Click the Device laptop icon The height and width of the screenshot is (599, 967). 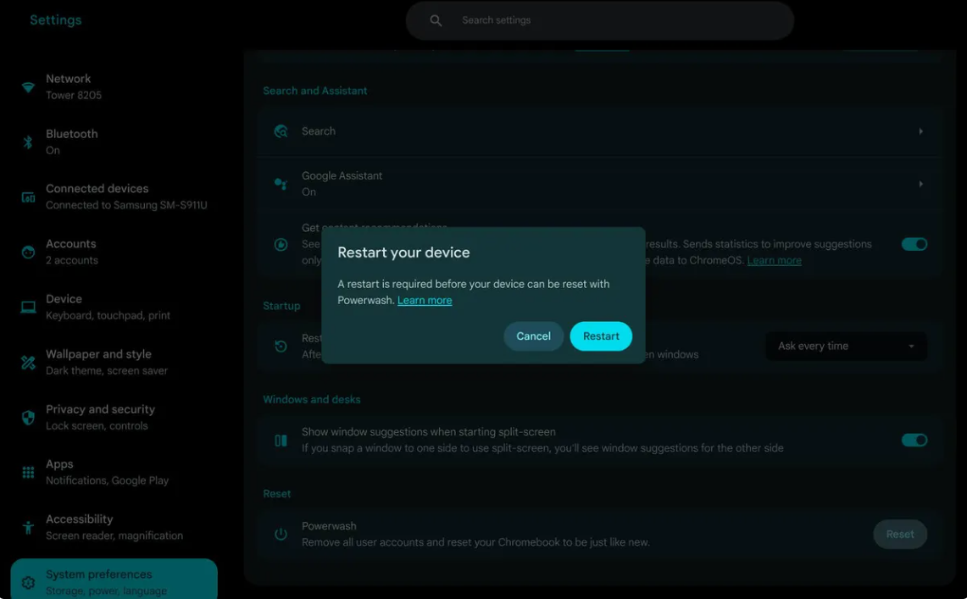[x=28, y=308]
